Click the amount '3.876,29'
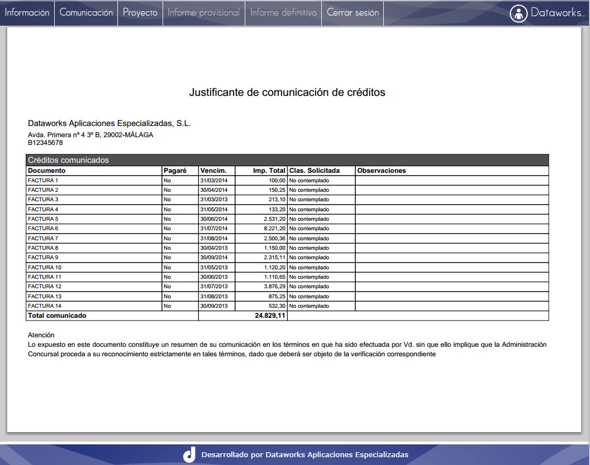 coord(275,286)
